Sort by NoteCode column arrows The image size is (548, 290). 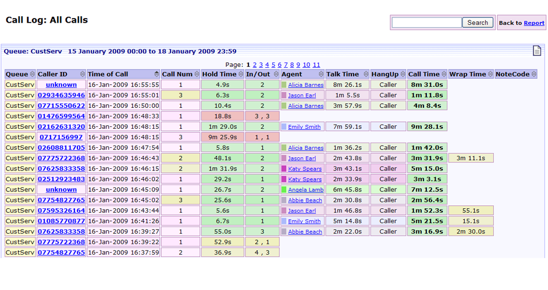(533, 74)
